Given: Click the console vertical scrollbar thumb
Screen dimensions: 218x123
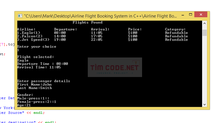Looking at the screenshot, I should [204, 33].
